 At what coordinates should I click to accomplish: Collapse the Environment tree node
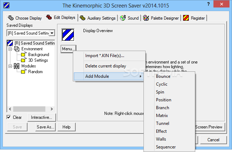(x=10, y=49)
